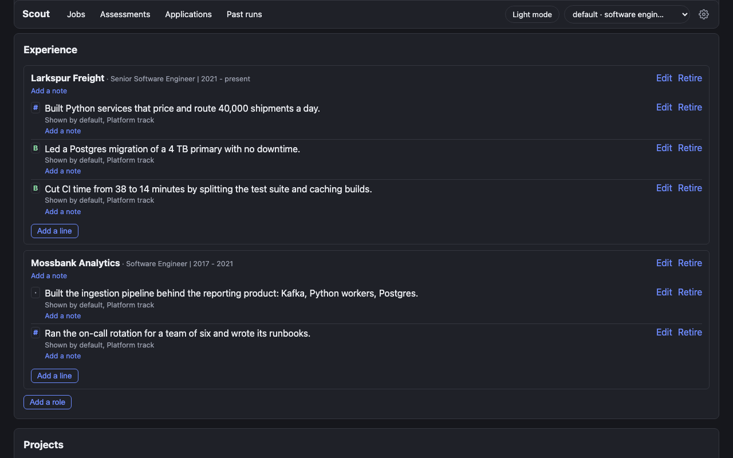
Task: Select the 'Mossbank Analytics' company heading
Action: (76, 263)
